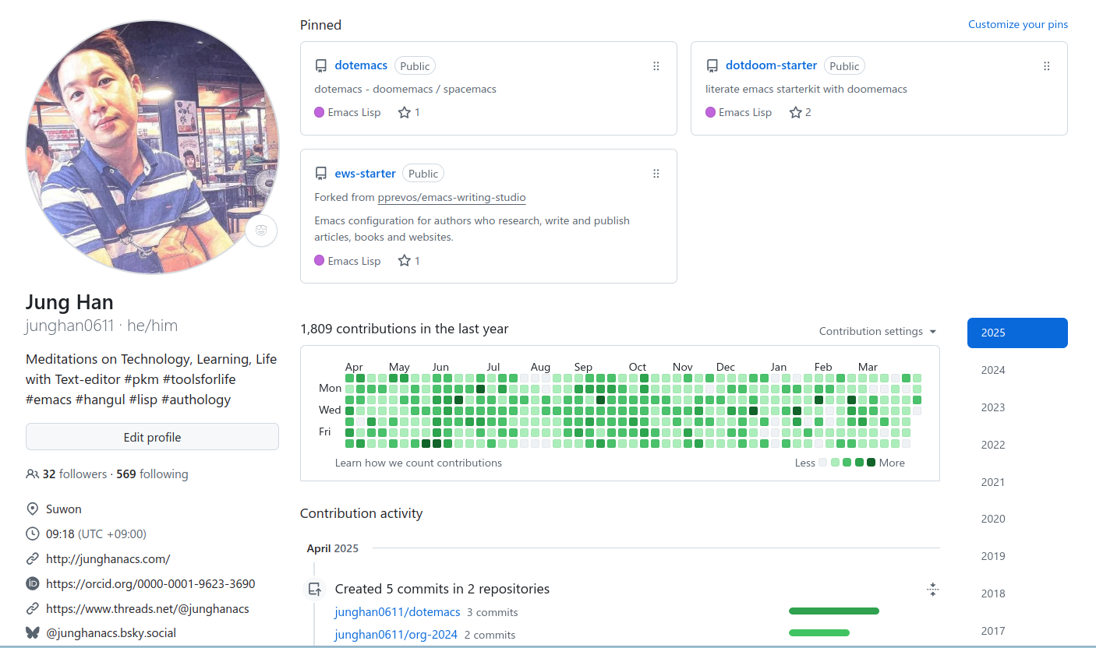
Task: Click the clock icon beside local time
Action: [32, 534]
